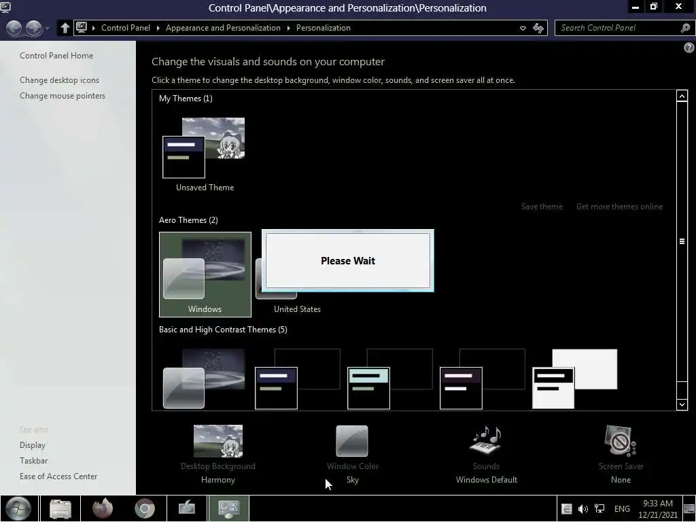
Task: Select the first Basic theme thumbnail
Action: [x=204, y=379]
